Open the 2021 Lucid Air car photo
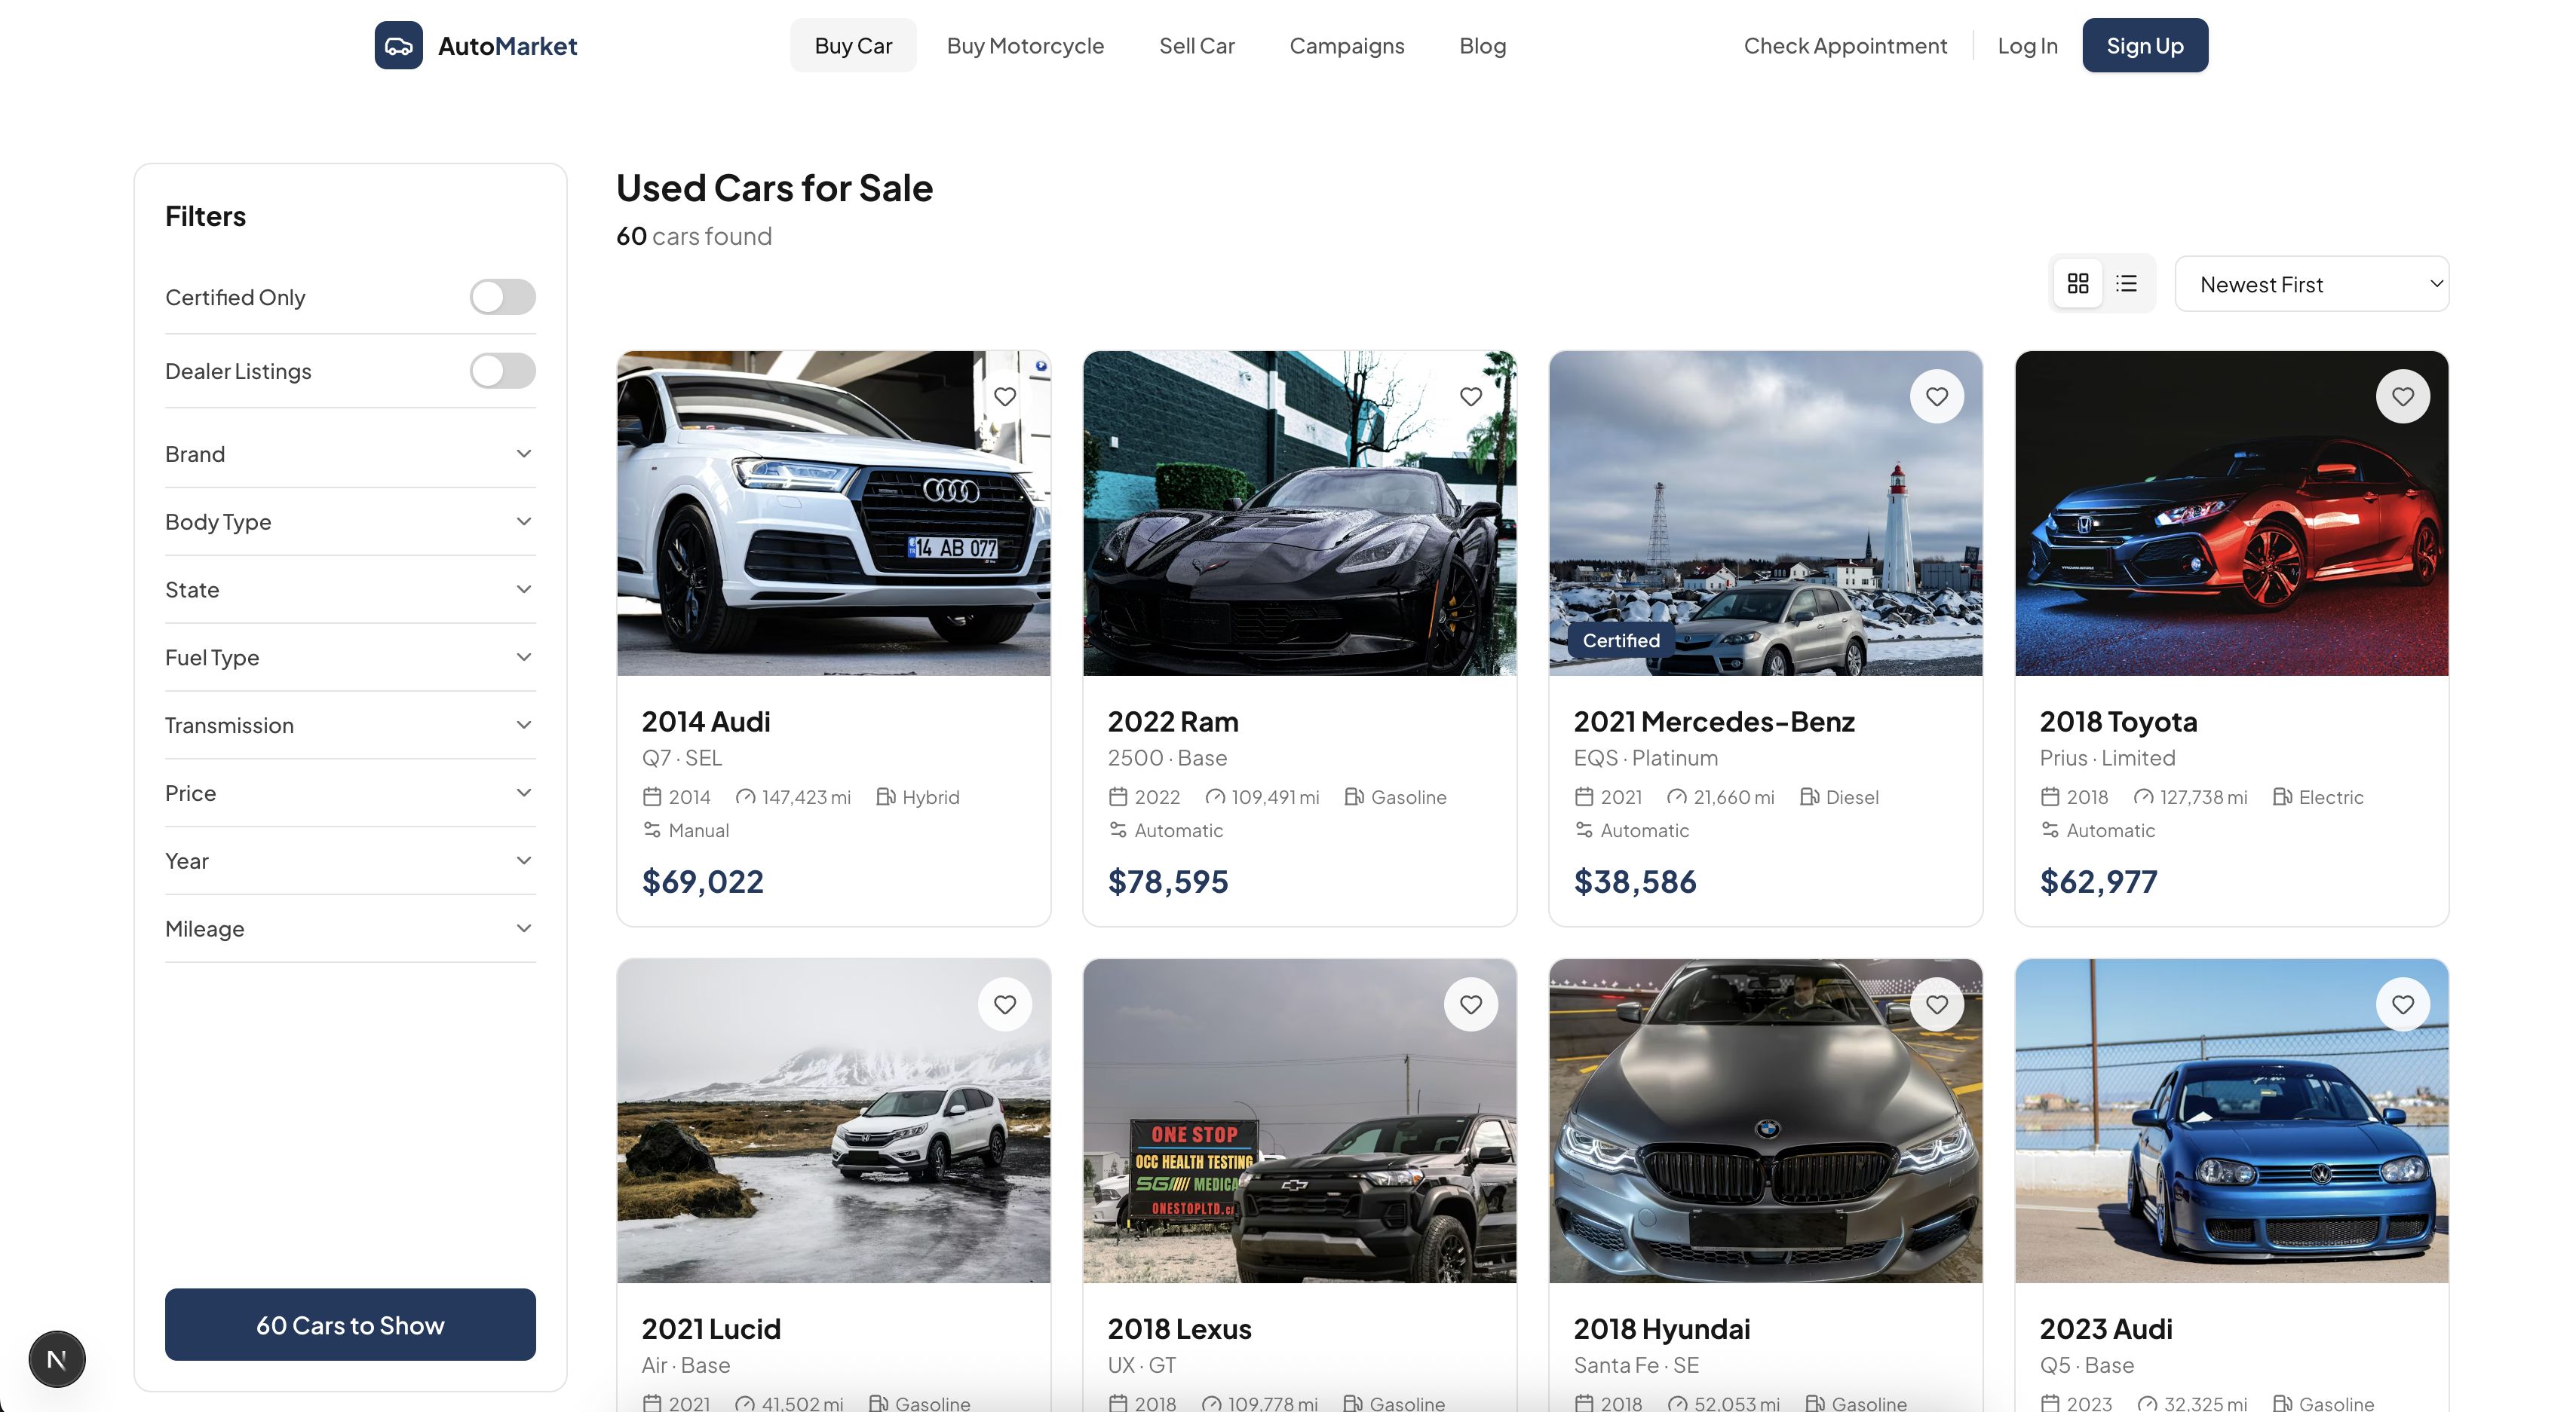The height and width of the screenshot is (1412, 2576). (x=833, y=1120)
